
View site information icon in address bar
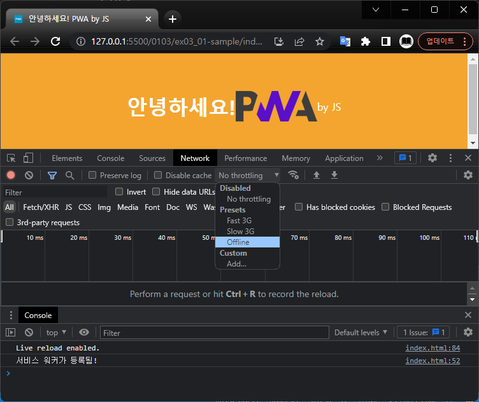click(81, 41)
